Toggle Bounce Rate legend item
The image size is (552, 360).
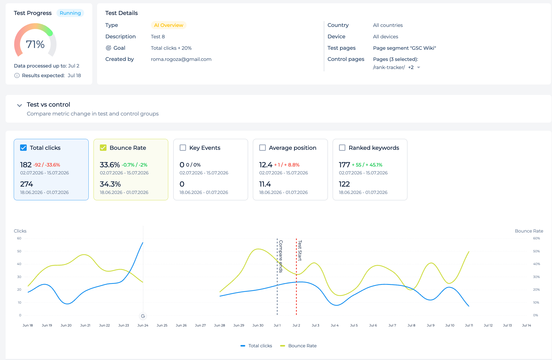[298, 346]
